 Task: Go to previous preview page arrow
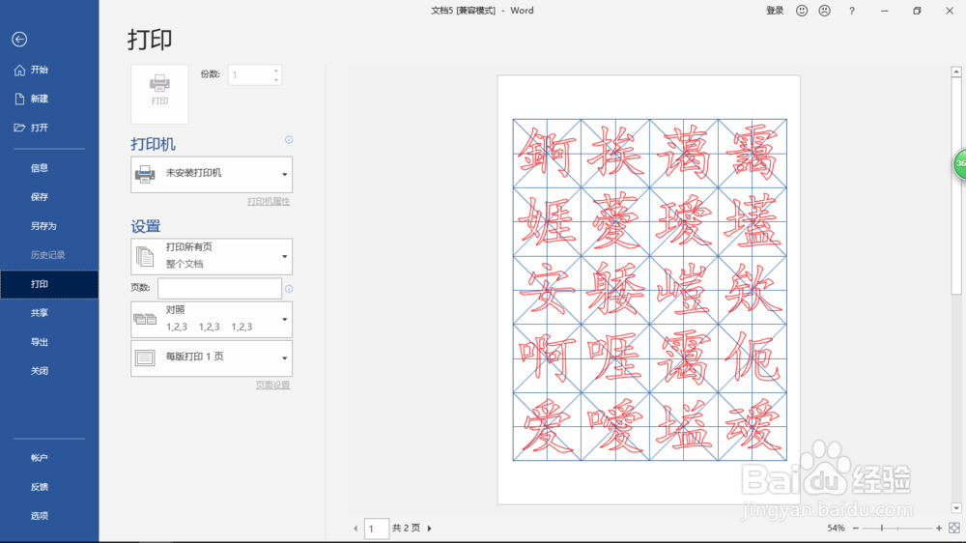click(355, 529)
